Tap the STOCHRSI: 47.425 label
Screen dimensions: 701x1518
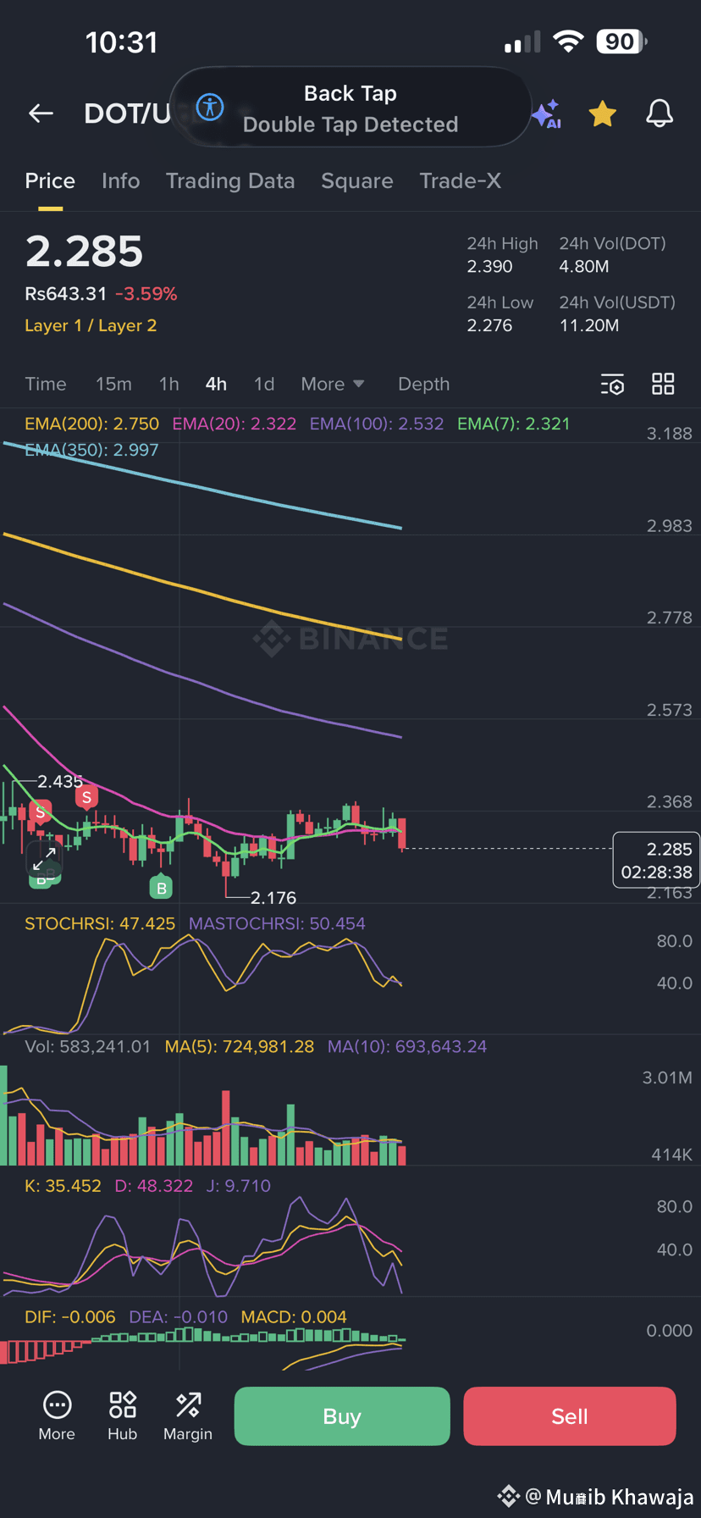(100, 923)
